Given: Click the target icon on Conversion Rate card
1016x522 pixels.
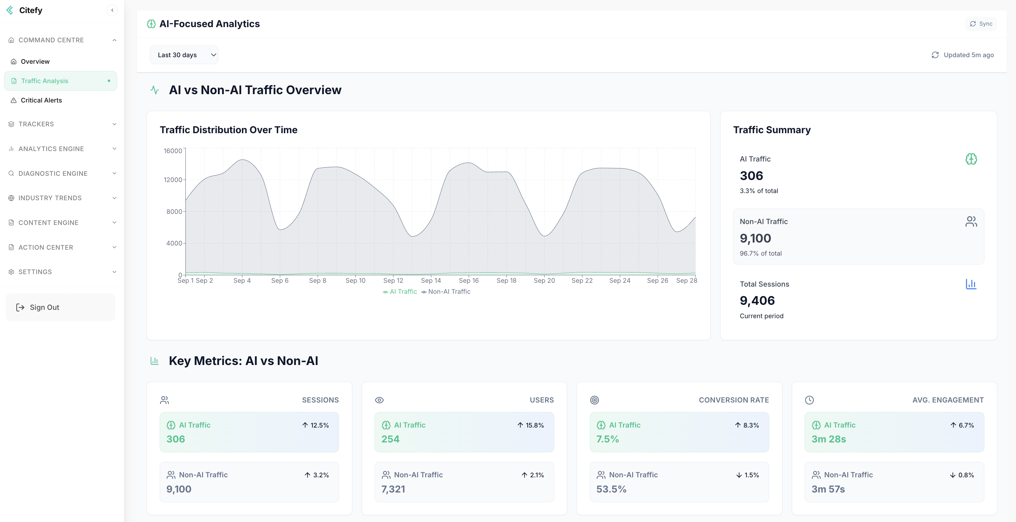Looking at the screenshot, I should coord(594,400).
